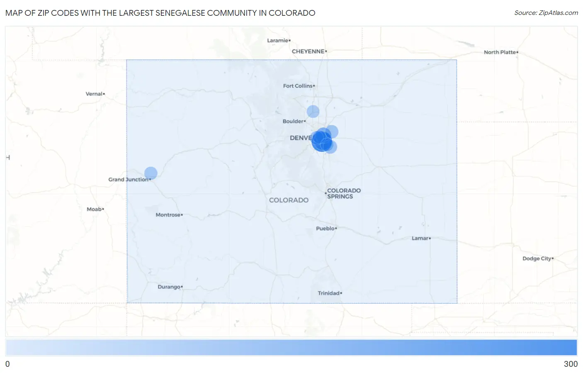Click the 'Fort Collins' city label
583x373 pixels.
(298, 86)
